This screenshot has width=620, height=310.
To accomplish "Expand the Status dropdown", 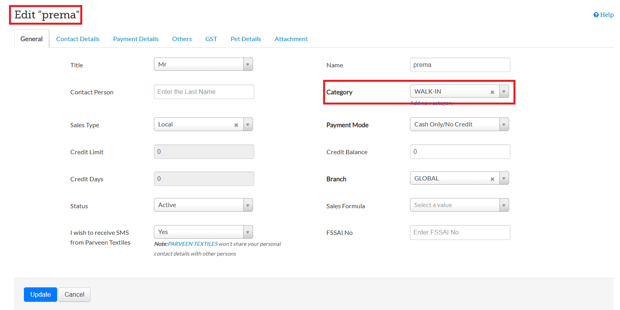I will [x=248, y=205].
